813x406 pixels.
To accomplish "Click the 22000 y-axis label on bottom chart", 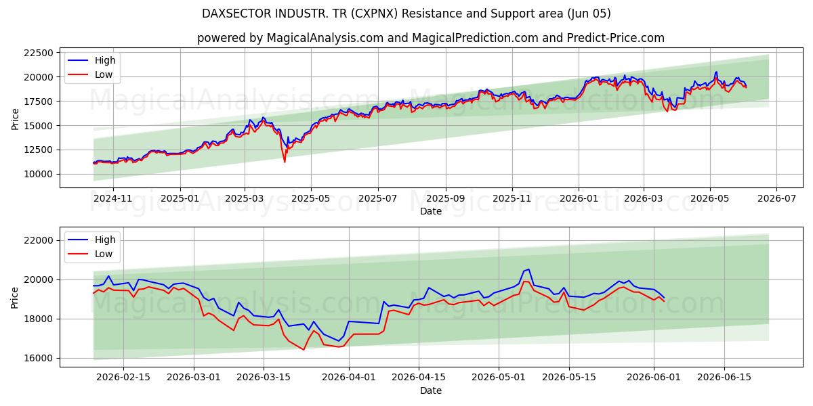I will point(39,241).
